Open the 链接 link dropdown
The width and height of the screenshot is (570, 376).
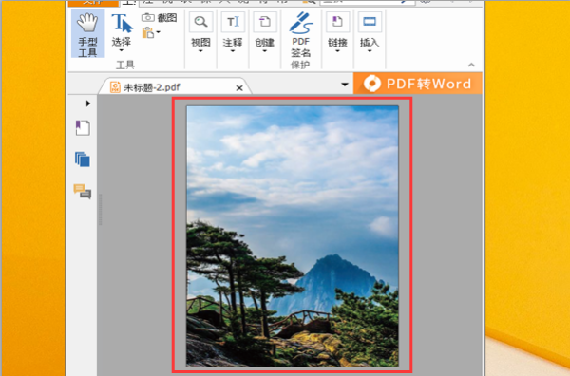pos(337,33)
